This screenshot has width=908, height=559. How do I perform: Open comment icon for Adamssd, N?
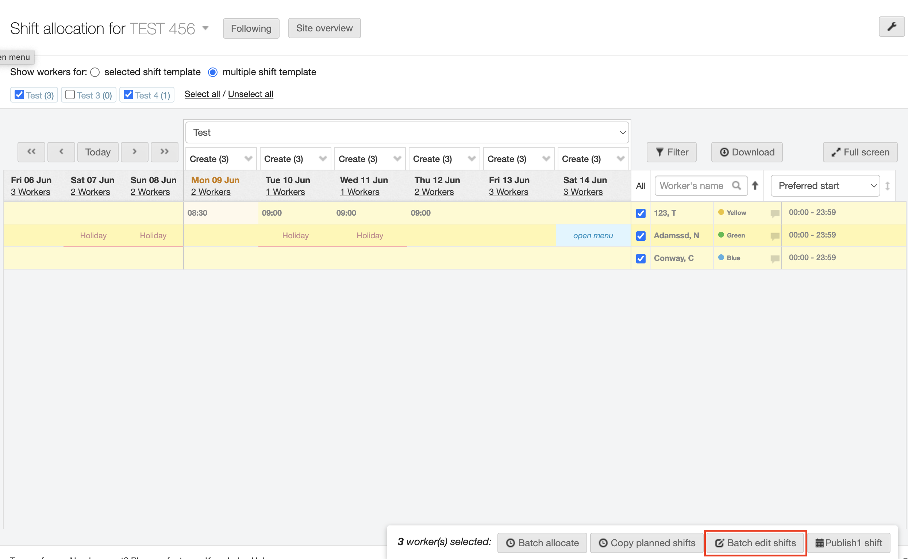click(775, 236)
